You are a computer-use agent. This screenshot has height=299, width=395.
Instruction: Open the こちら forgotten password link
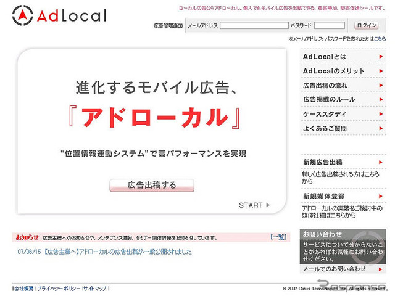coord(380,39)
